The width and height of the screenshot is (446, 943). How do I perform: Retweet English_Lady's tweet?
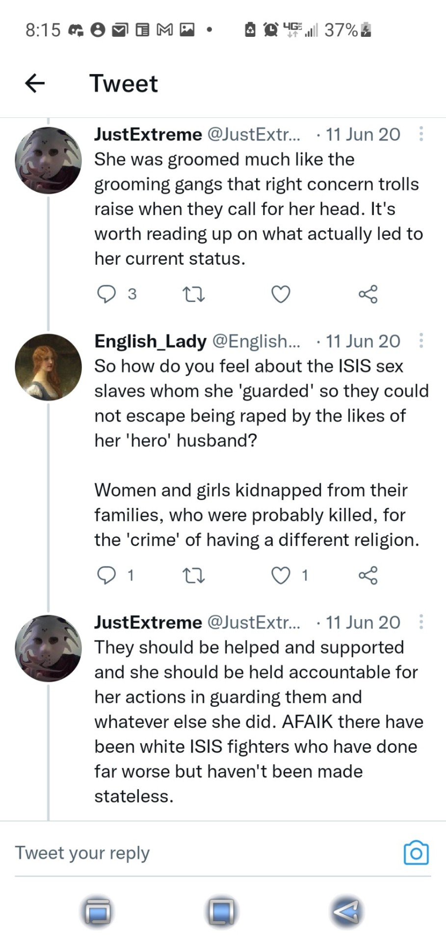pyautogui.click(x=193, y=575)
